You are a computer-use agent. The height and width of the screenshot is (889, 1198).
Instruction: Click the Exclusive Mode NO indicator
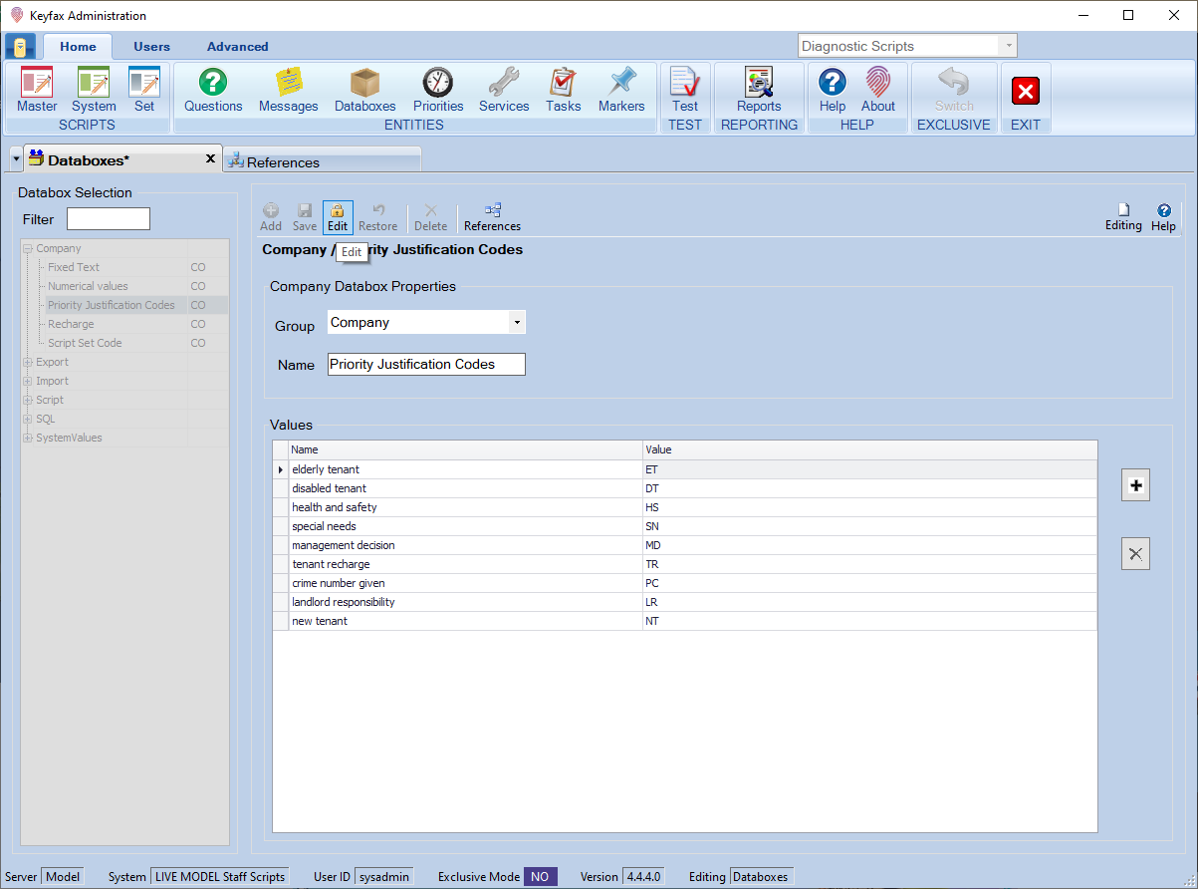tap(541, 877)
